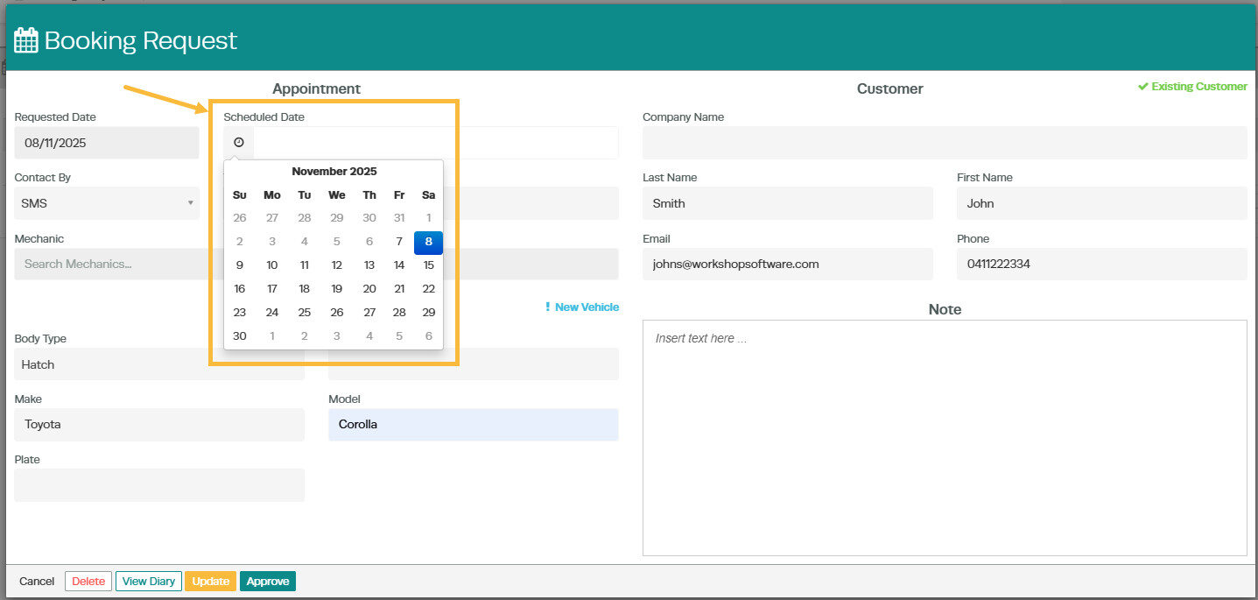Choose November 12 in the calendar
The height and width of the screenshot is (600, 1258).
[337, 265]
